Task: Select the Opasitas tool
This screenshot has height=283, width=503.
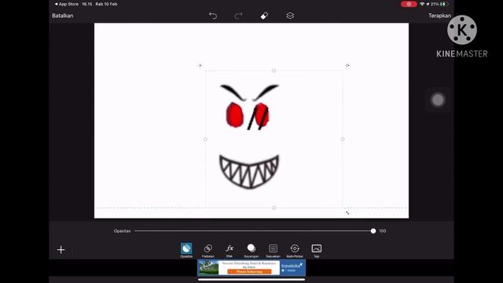Action: (186, 250)
